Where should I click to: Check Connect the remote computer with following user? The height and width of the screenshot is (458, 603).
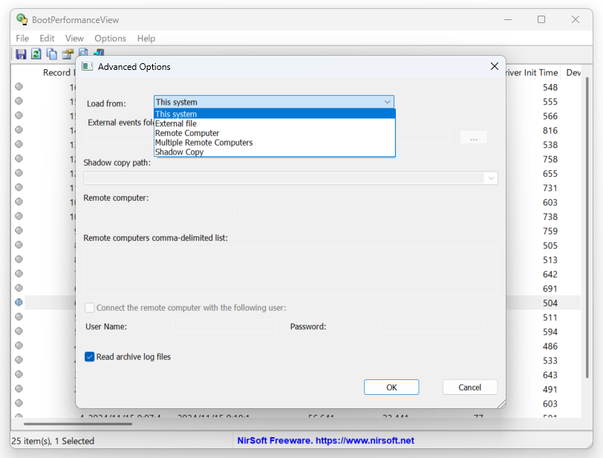click(89, 308)
